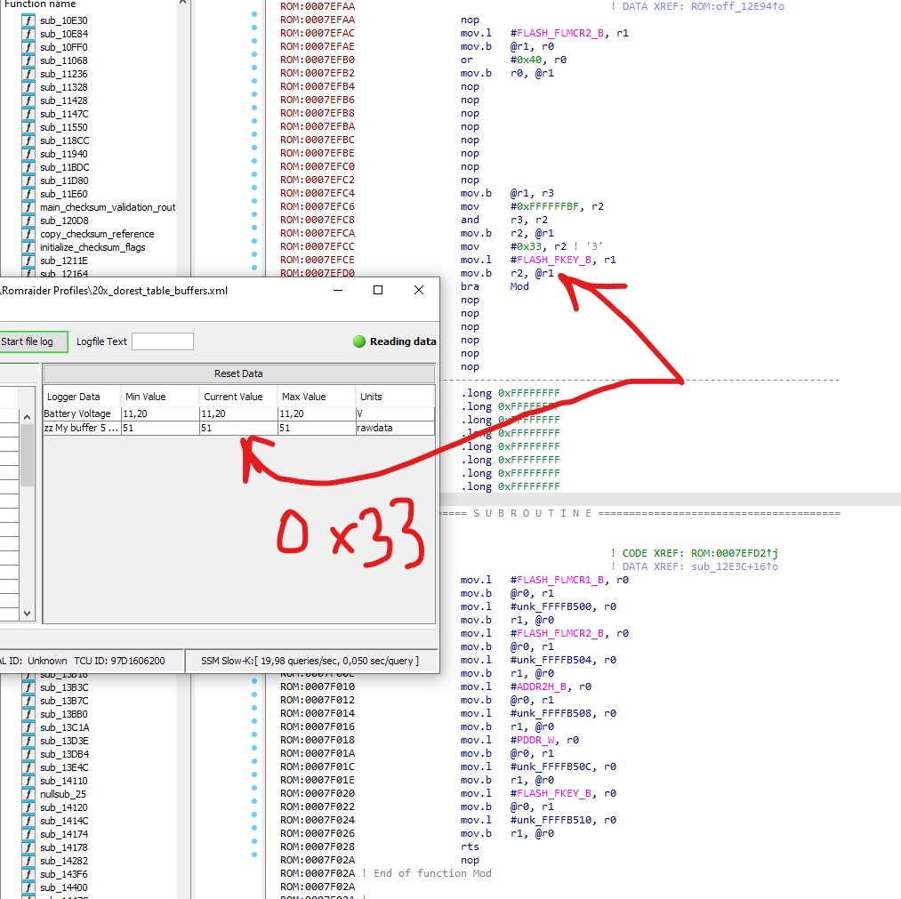The width and height of the screenshot is (901, 899).
Task: Select the Battery Voltage row
Action: [x=238, y=413]
